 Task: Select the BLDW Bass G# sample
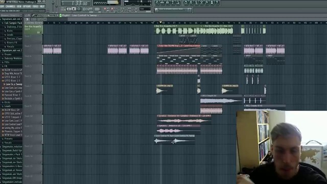12,110
